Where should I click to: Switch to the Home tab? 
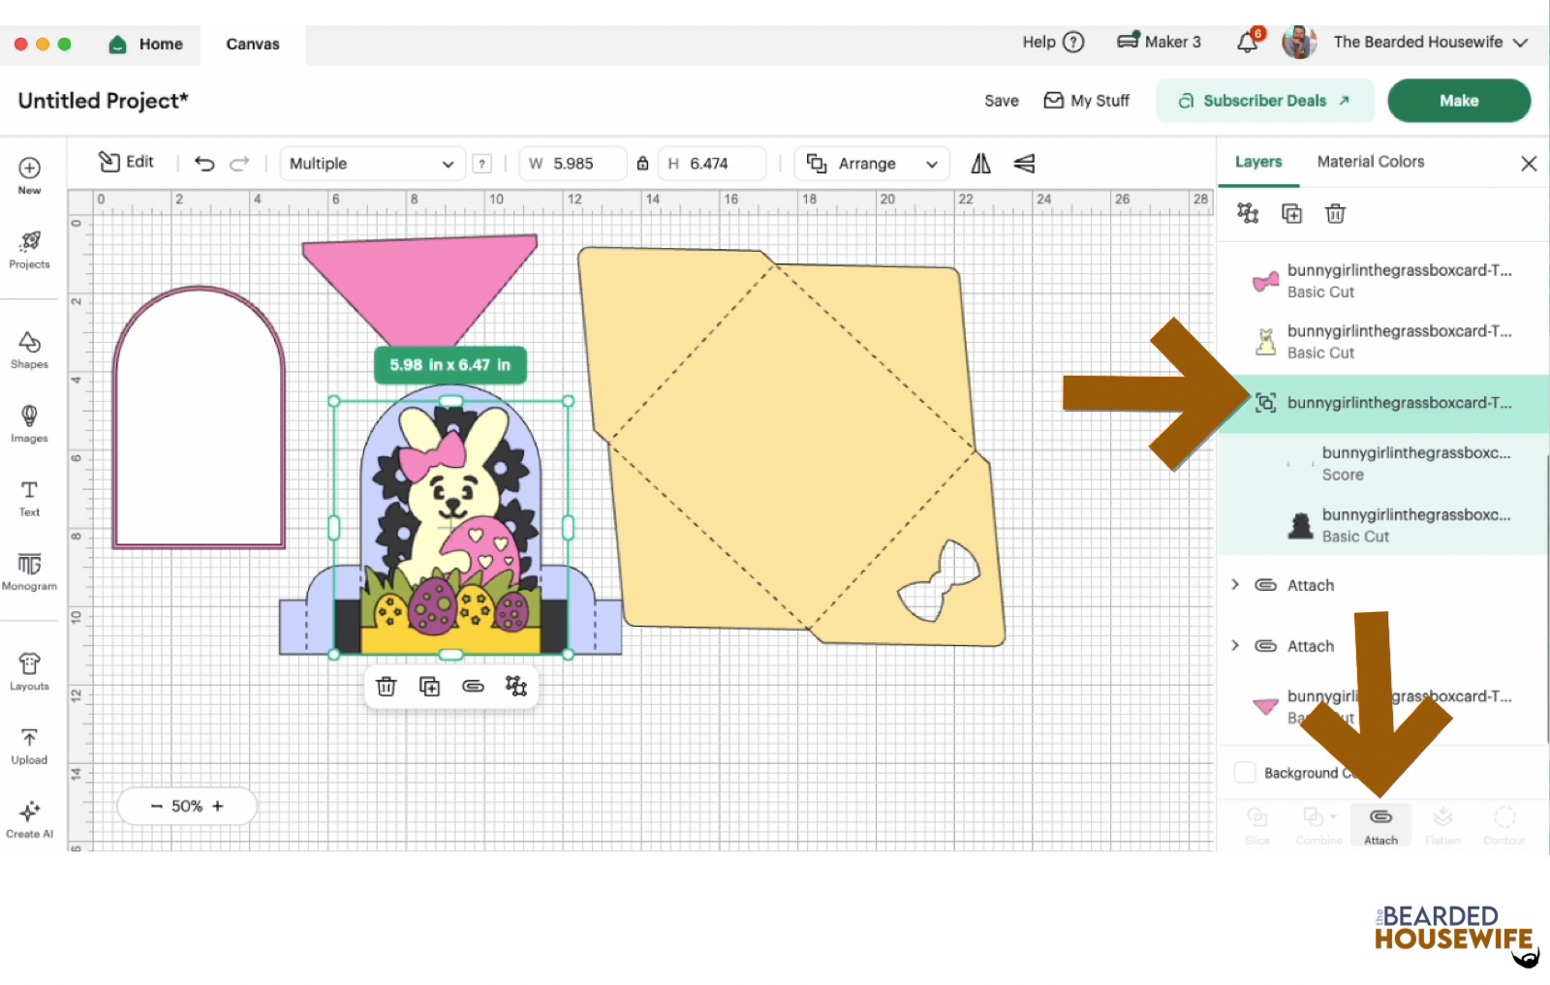(146, 45)
